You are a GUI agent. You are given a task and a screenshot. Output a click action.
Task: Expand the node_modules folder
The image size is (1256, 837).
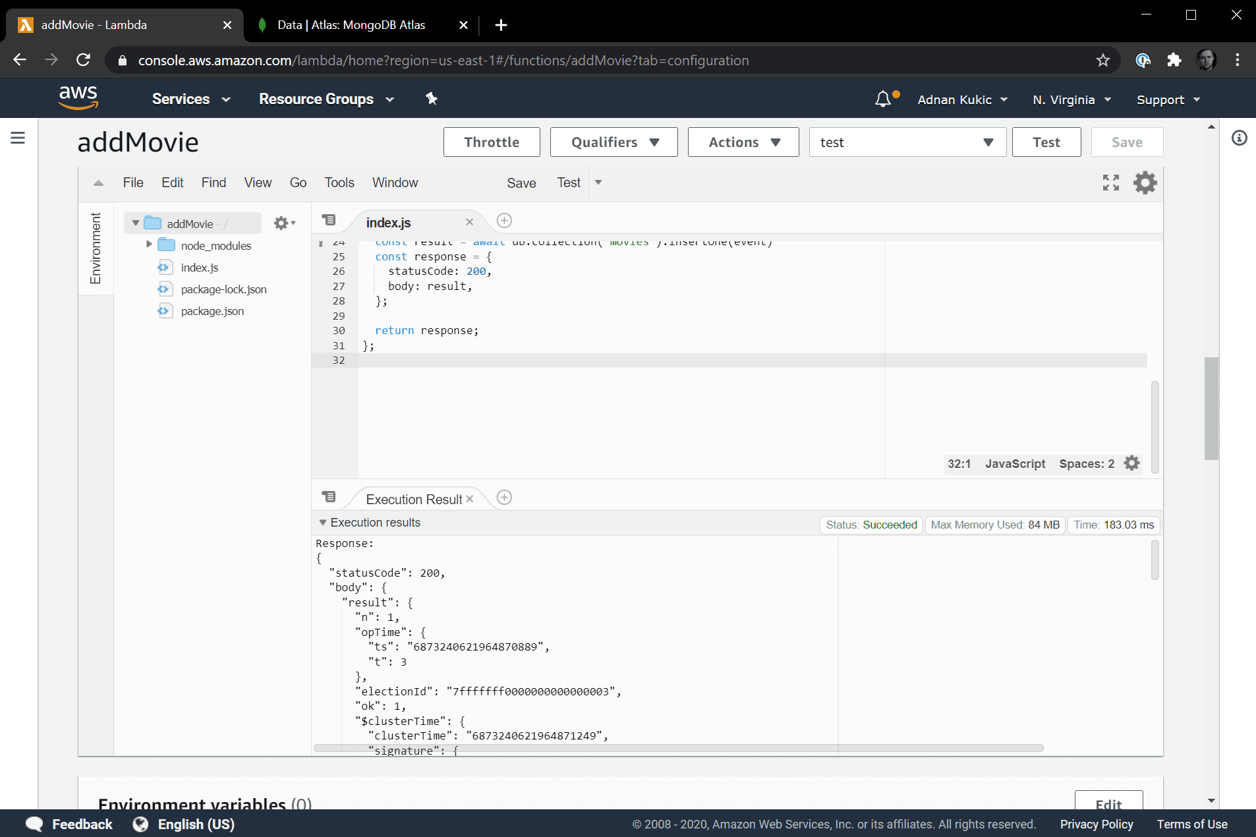(149, 245)
